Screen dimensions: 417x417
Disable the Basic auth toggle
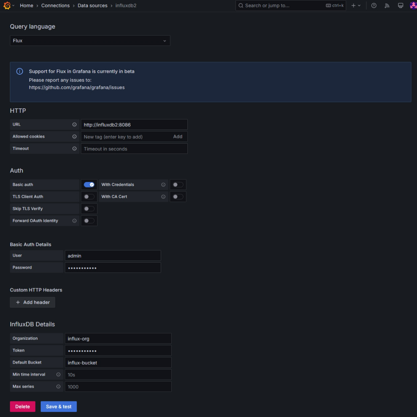pyautogui.click(x=89, y=185)
